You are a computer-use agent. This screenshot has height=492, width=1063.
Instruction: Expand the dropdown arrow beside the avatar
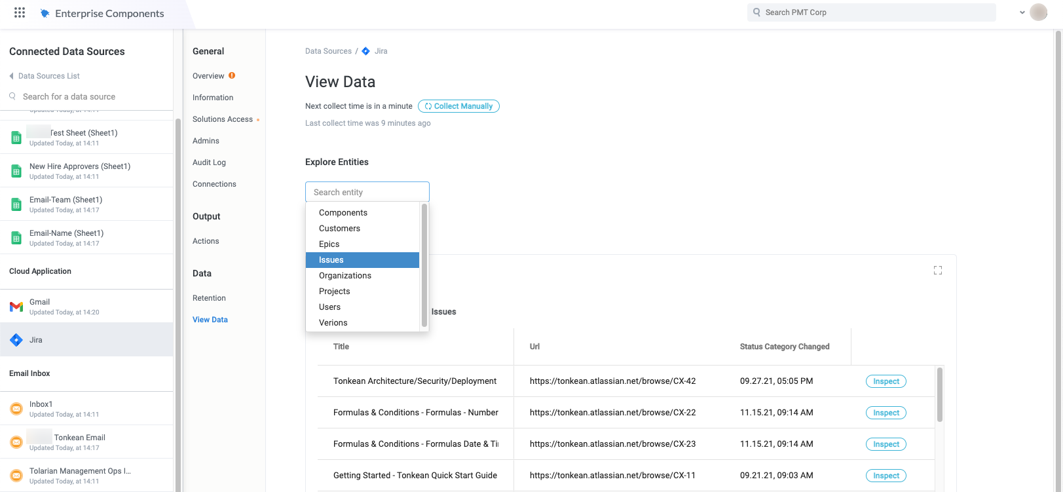1022,12
